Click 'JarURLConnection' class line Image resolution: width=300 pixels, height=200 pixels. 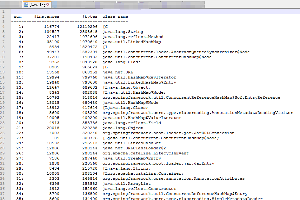coord(168,133)
